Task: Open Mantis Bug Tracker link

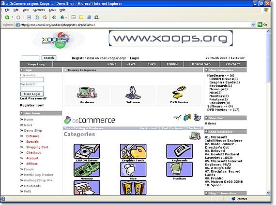Action: (x=39, y=175)
